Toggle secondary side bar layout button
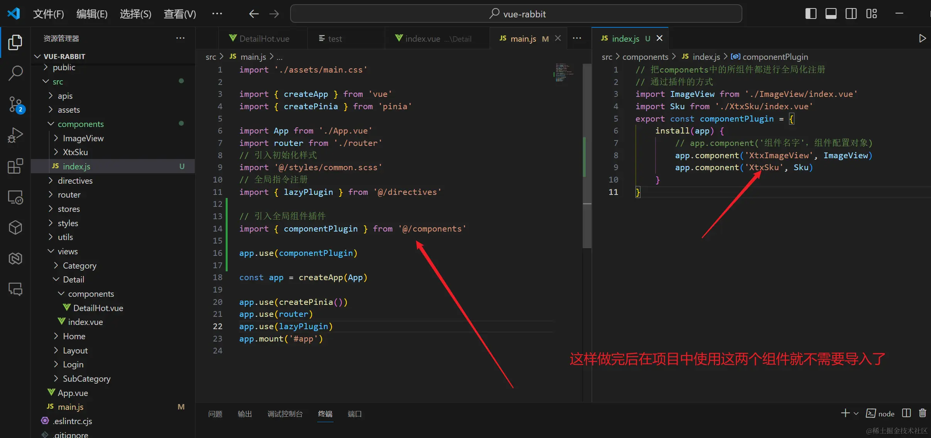 [x=851, y=14]
